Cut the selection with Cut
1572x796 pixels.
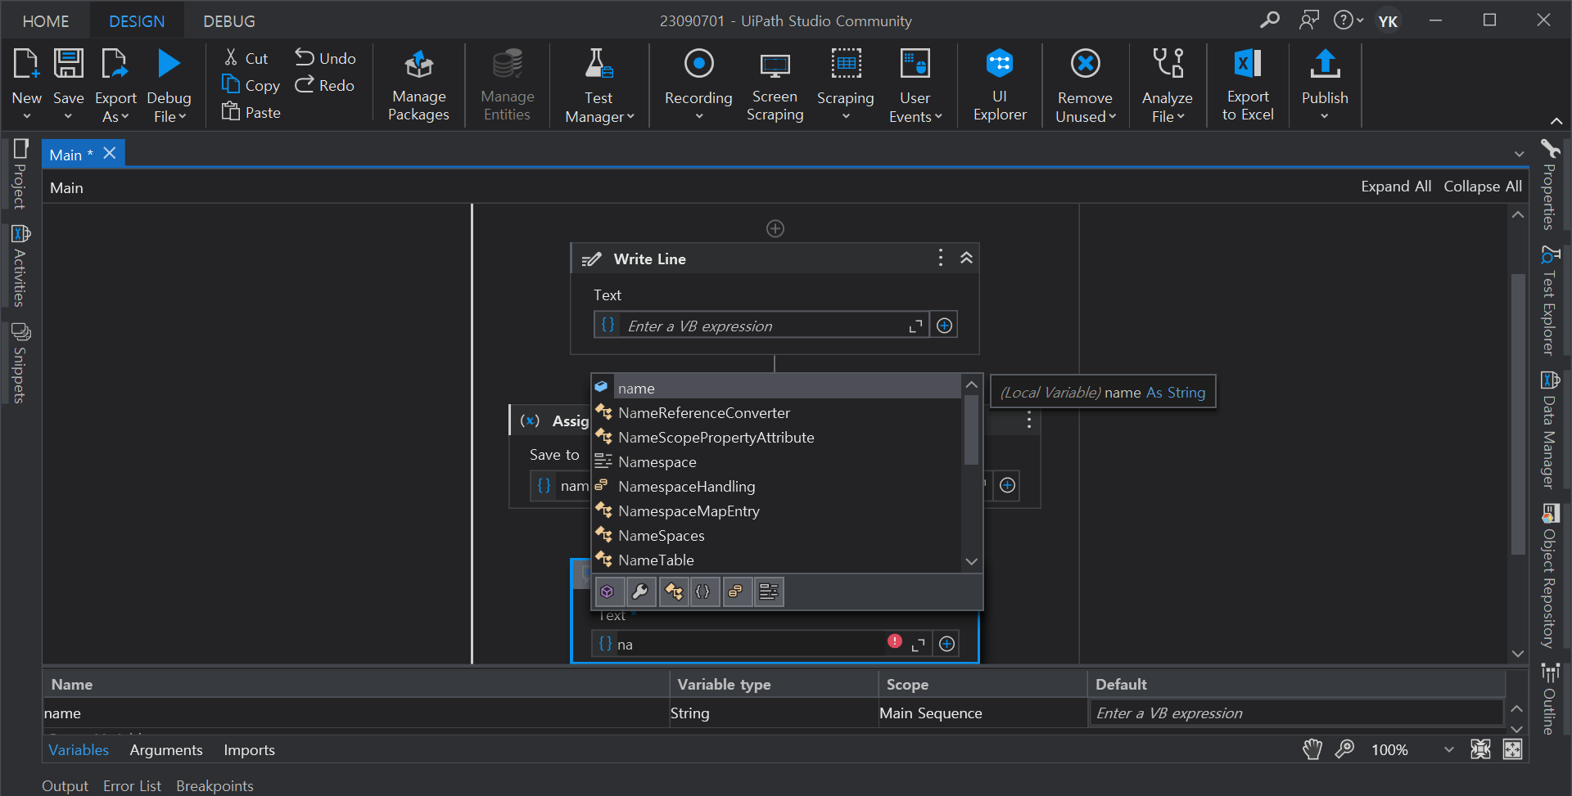click(x=246, y=58)
